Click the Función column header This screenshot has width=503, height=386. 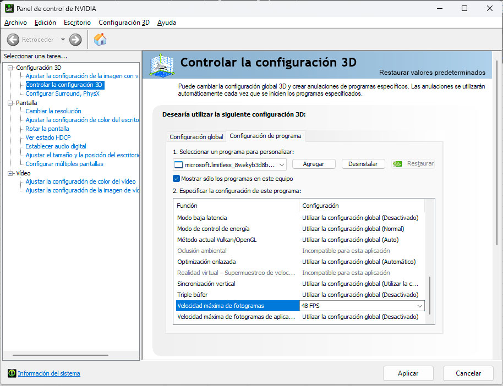click(237, 206)
